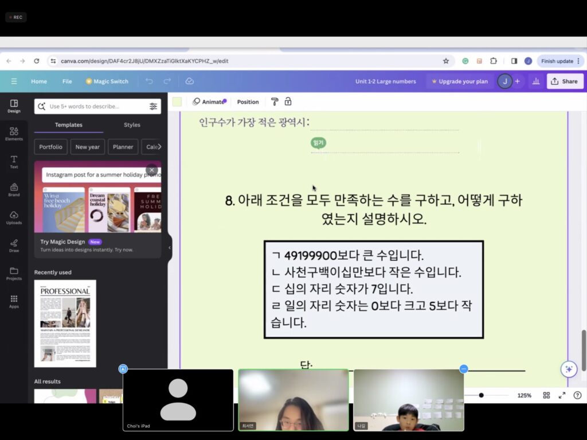The height and width of the screenshot is (440, 587).
Task: Open the Design sidebar tab
Action: [14, 106]
